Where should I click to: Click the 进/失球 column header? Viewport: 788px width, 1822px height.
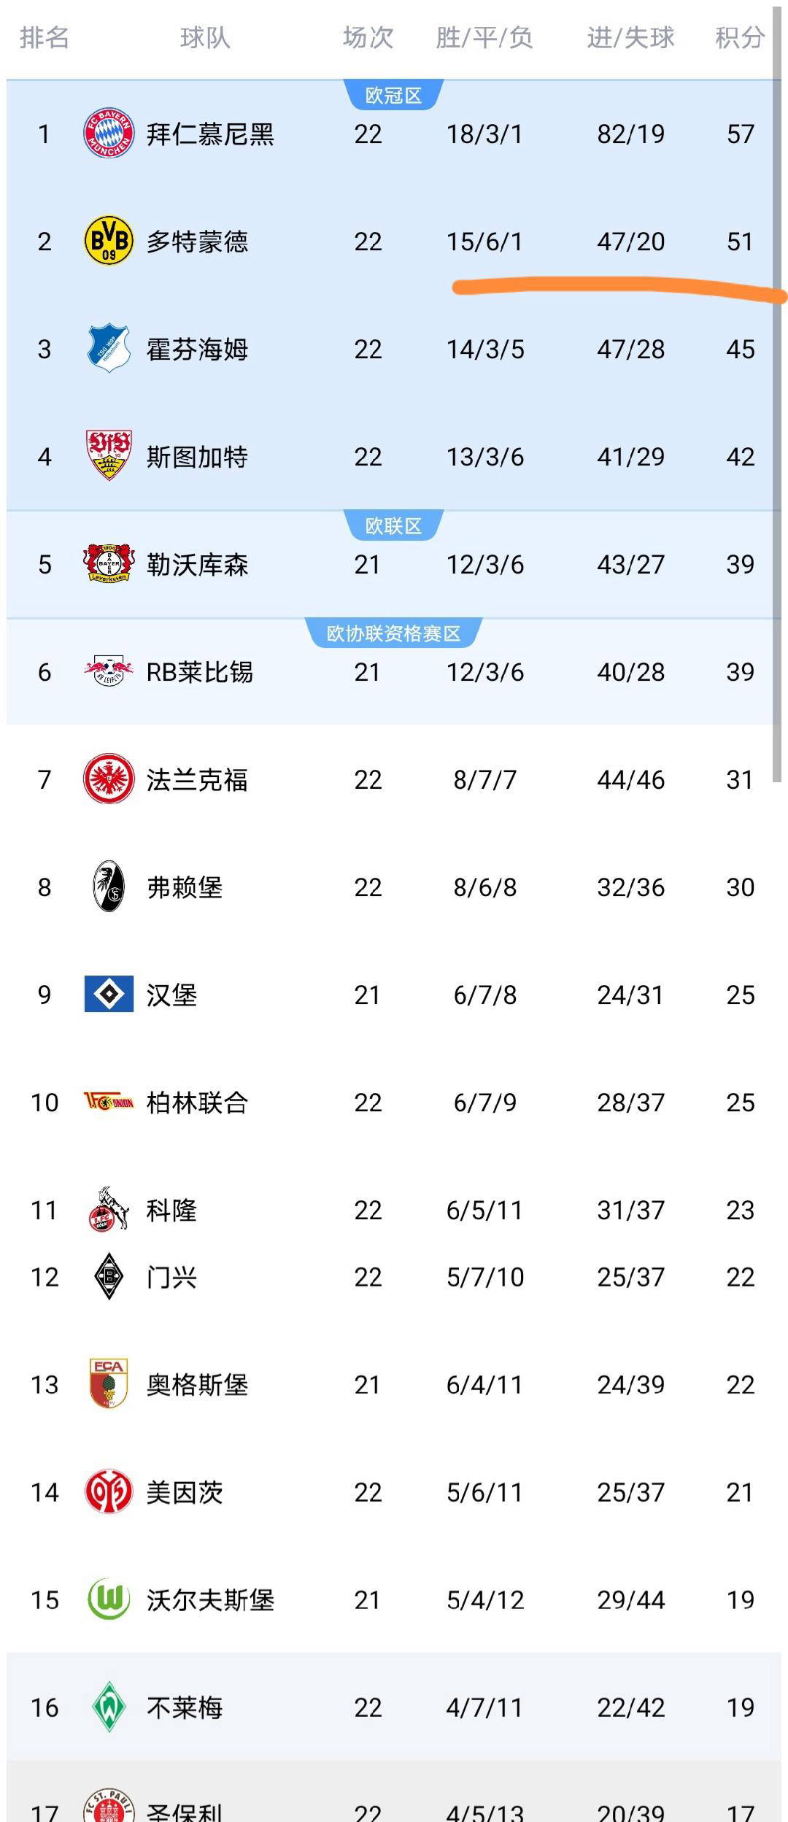click(630, 37)
